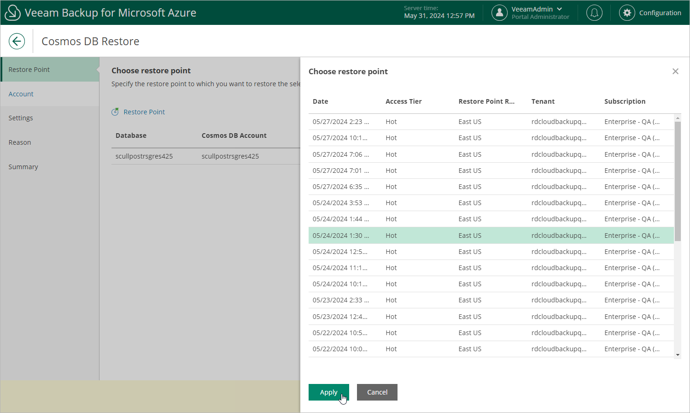Open the Settings wizard step
This screenshot has height=413, width=690.
click(x=50, y=118)
